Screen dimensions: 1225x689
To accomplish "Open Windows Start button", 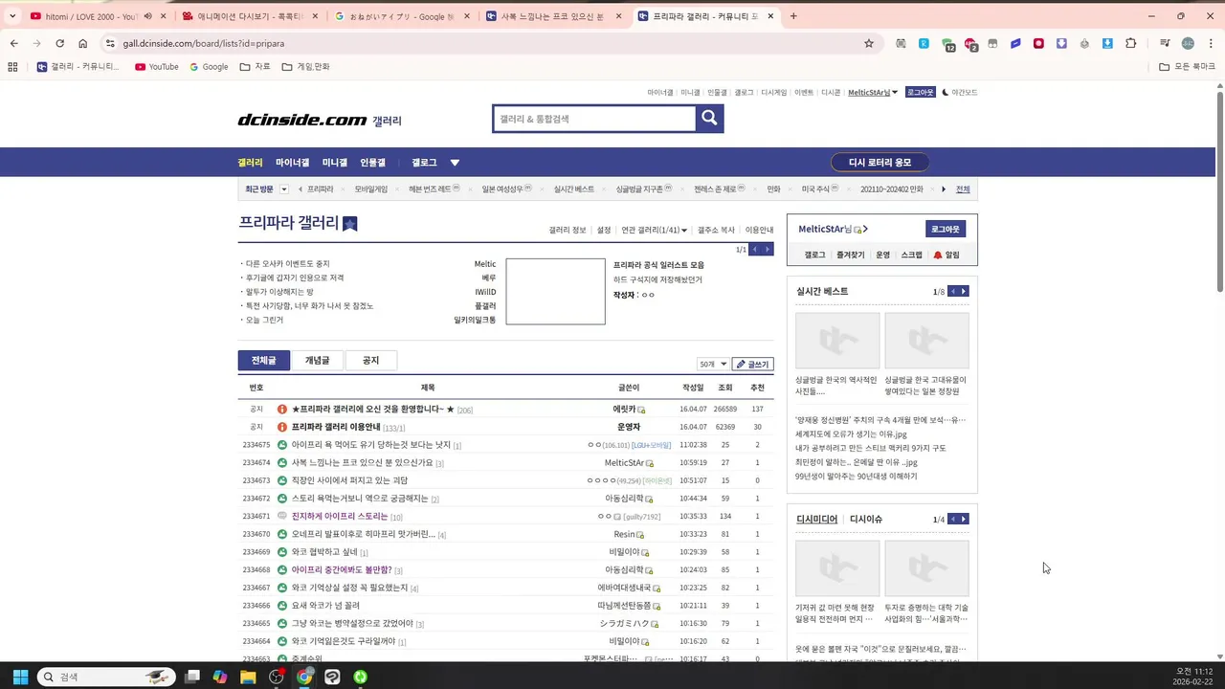I will click(x=19, y=677).
